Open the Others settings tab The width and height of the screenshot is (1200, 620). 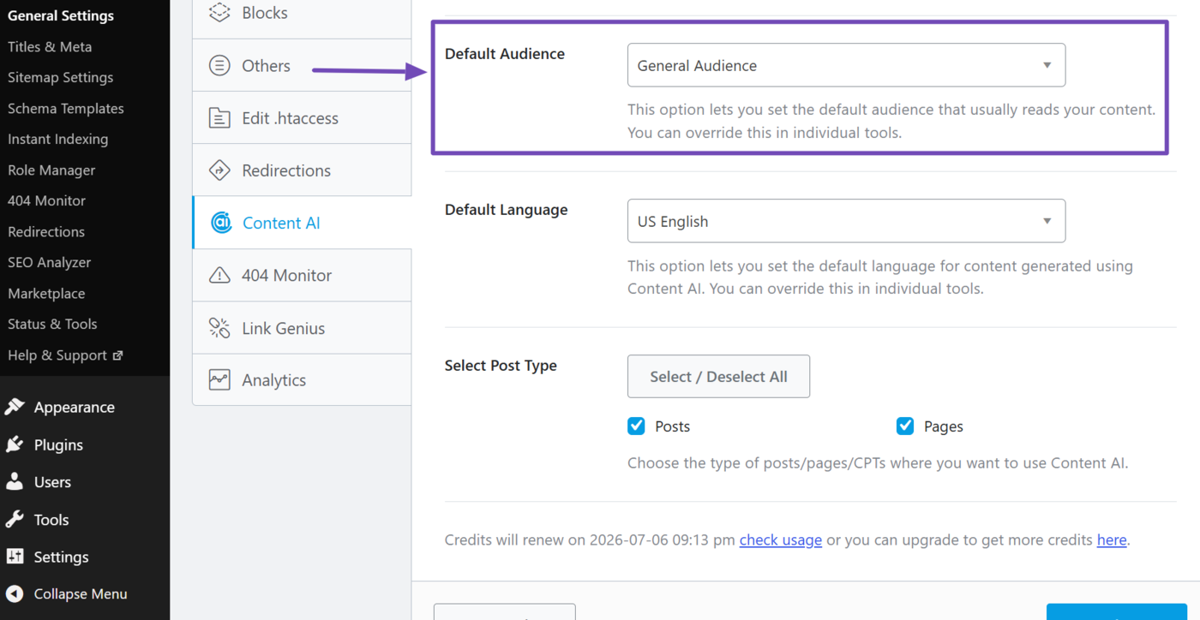[x=302, y=65]
